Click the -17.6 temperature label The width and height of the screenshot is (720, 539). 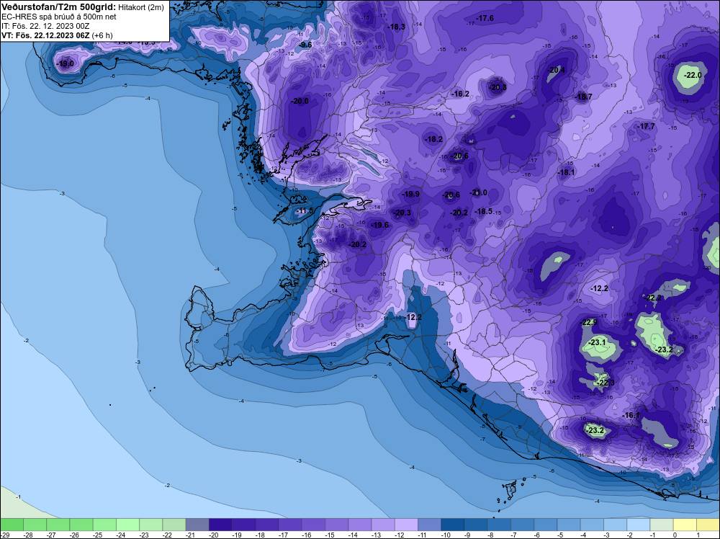[x=485, y=18]
